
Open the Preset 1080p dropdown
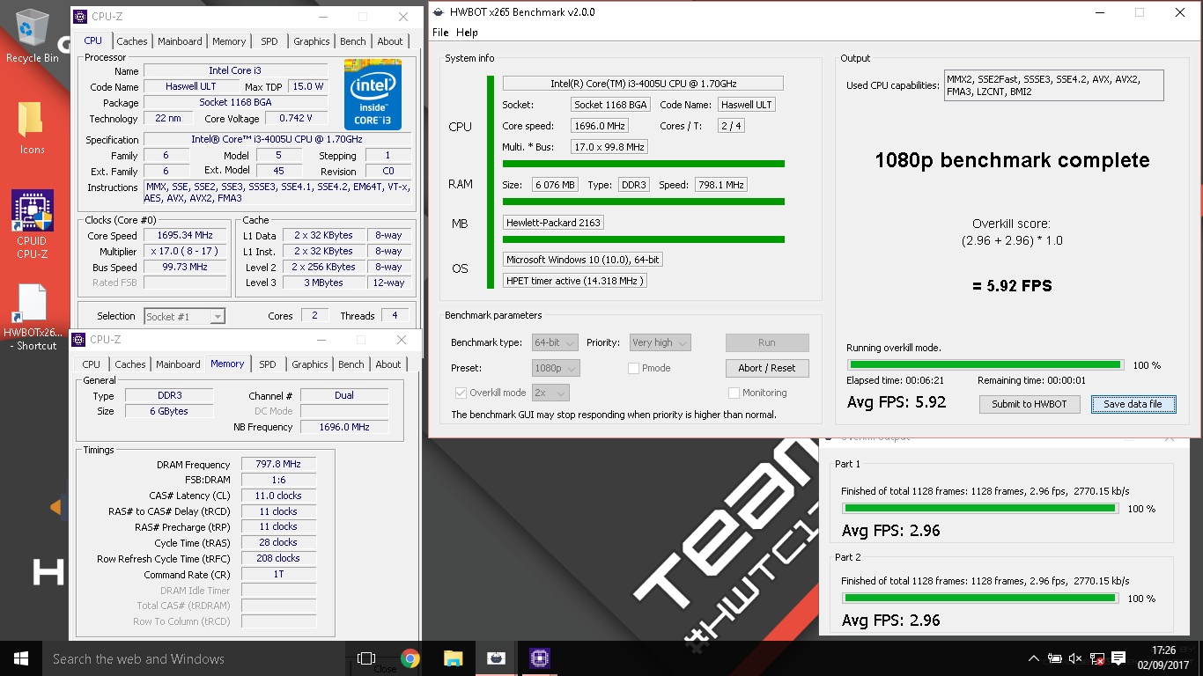point(555,368)
